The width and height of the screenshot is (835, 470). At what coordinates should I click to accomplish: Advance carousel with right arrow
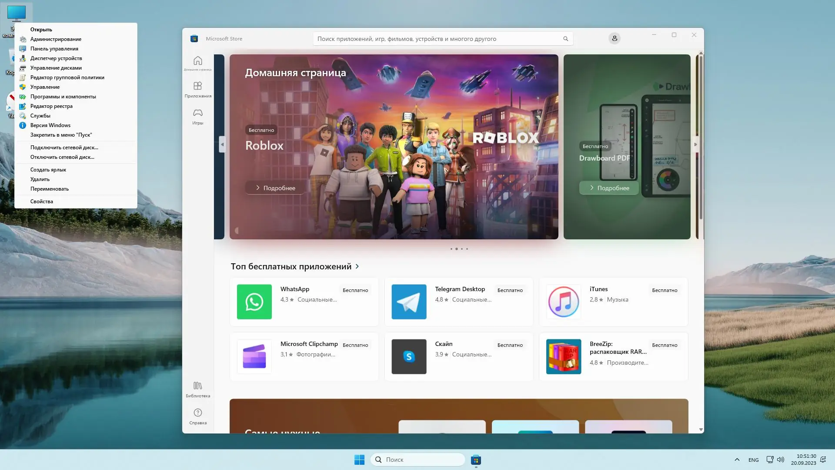tap(695, 144)
